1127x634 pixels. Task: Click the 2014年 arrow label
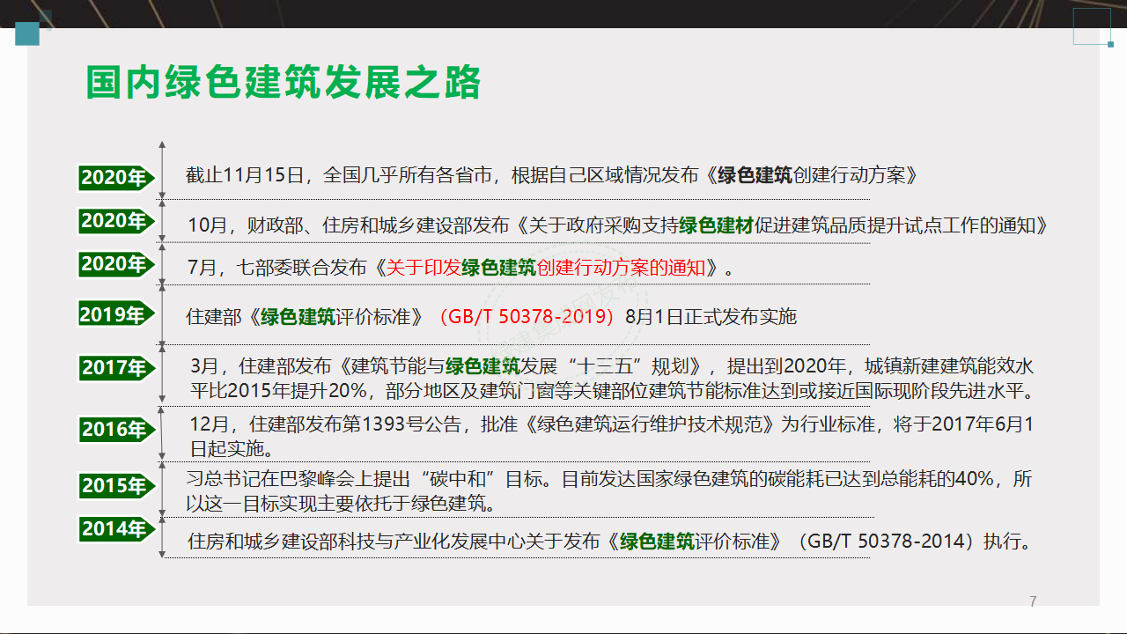(115, 529)
